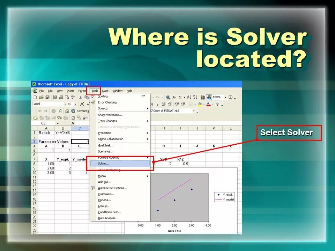Click the Decrease Indent icon
The width and height of the screenshot is (335, 251).
tap(177, 104)
